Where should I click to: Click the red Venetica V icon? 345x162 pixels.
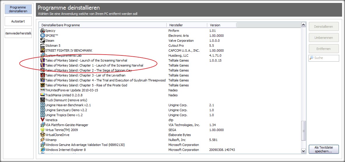[43, 120]
